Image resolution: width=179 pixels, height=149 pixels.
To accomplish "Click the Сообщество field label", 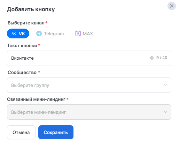I will (x=22, y=73).
